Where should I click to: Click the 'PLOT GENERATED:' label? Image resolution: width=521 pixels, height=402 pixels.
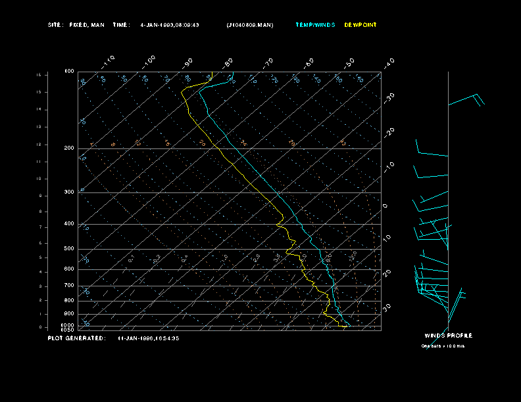[77, 338]
